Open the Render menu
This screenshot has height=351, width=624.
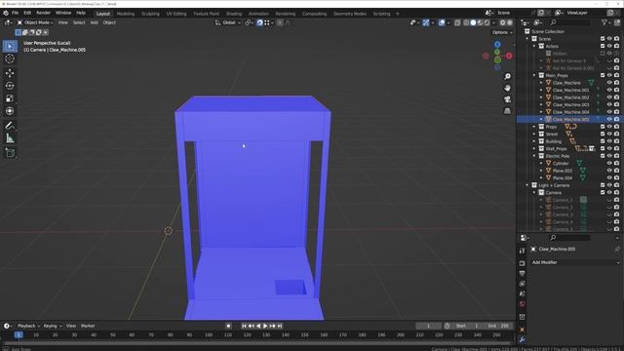coord(43,13)
